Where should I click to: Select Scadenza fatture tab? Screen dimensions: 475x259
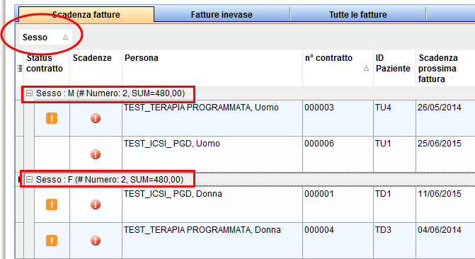(86, 14)
